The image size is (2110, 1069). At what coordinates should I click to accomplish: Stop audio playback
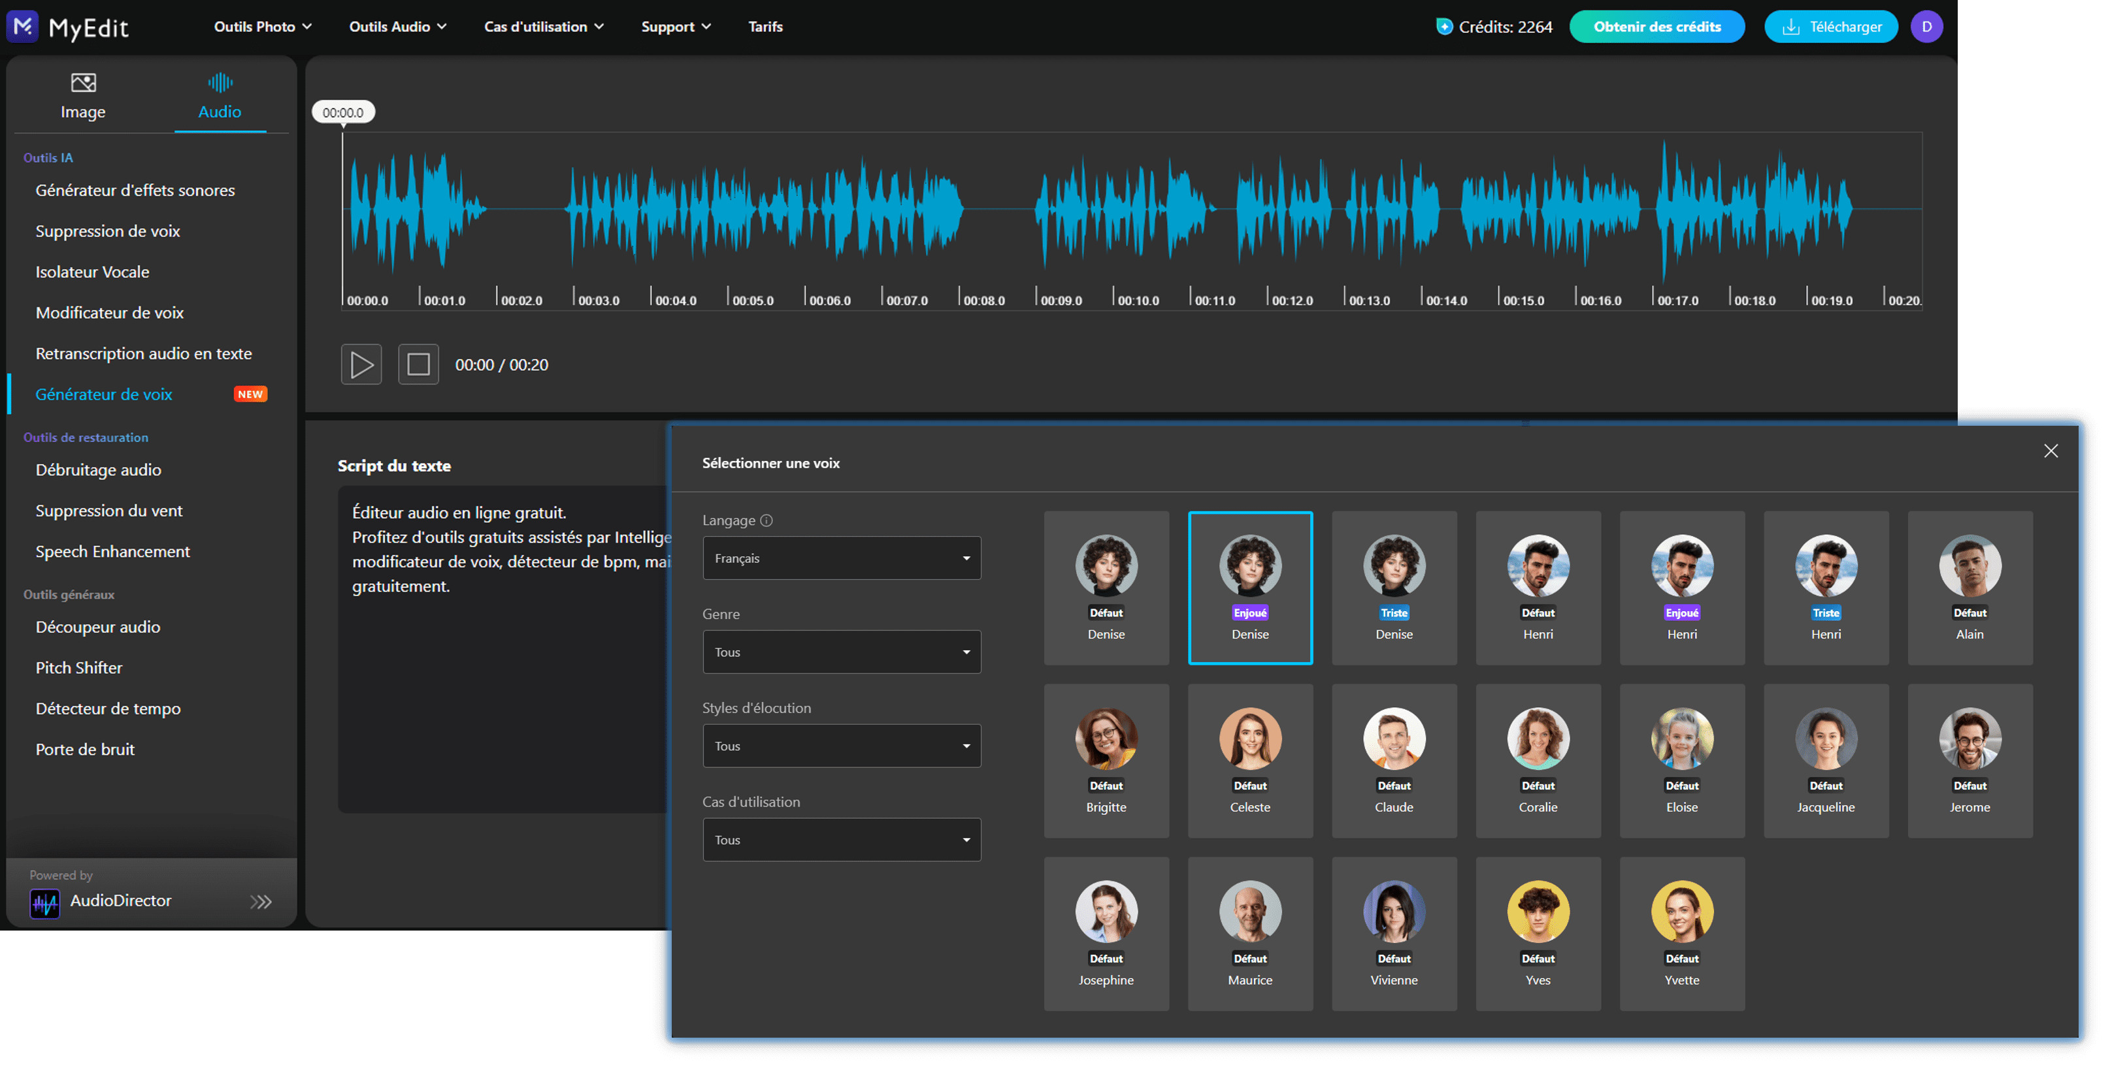(418, 364)
